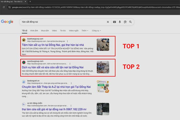
Task: Close the 'hàn sắt đồng nai' browser tab
Action: [x=25, y=2]
